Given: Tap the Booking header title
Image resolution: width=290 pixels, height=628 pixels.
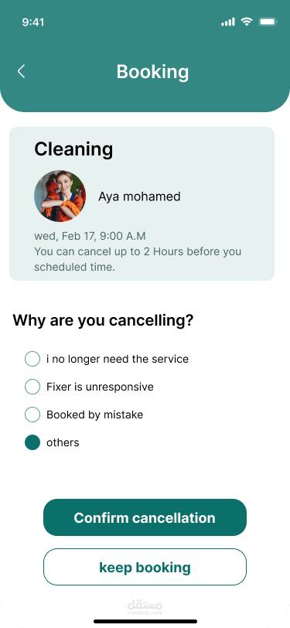Looking at the screenshot, I should 152,72.
